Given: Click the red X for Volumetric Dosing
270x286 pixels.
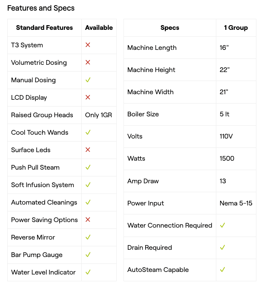Looking at the screenshot, I should tap(88, 62).
